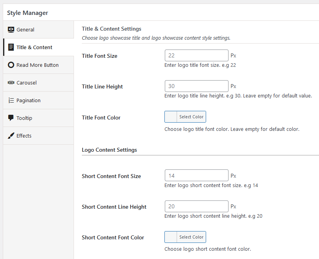
Task: Click the Title Font Color swatch preview
Action: click(171, 117)
